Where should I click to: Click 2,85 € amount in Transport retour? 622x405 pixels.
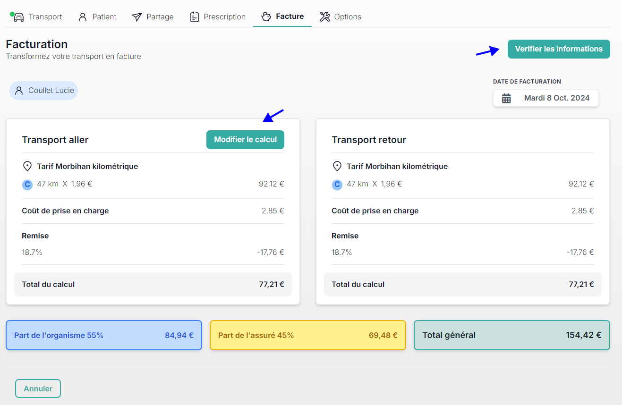click(583, 211)
